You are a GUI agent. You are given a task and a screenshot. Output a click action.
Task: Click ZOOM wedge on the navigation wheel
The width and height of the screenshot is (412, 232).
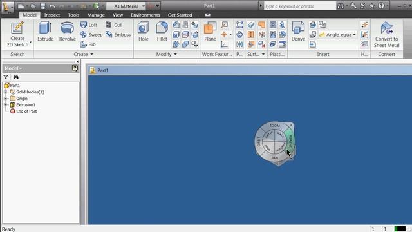click(x=275, y=126)
